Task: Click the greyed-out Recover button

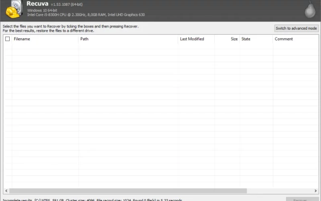Action: 302,199
